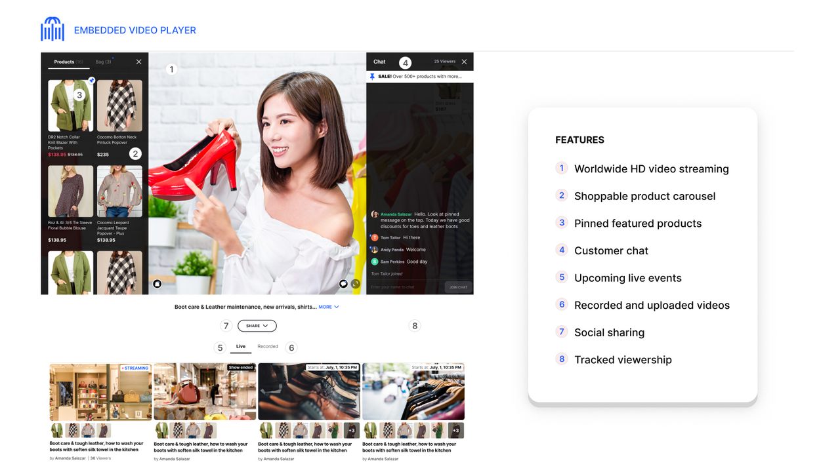Open the SHARE dropdown
Viewport: 840px width, 472px height.
pos(257,326)
